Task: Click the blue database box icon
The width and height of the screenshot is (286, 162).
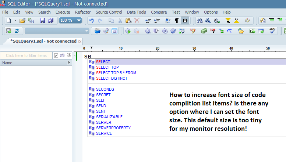Action: tap(98, 31)
